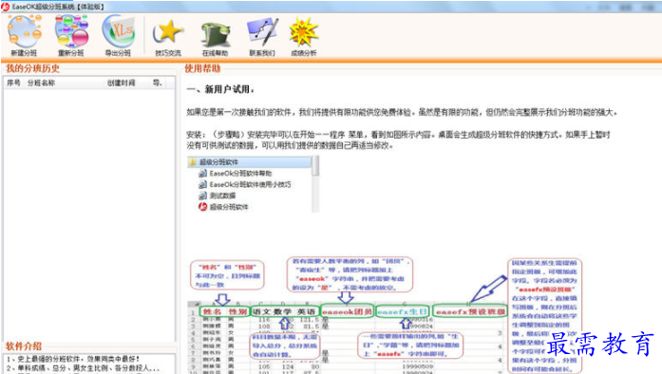Click the easeok团员 column header in sample
Screen dimensions: 662x374
347,311
